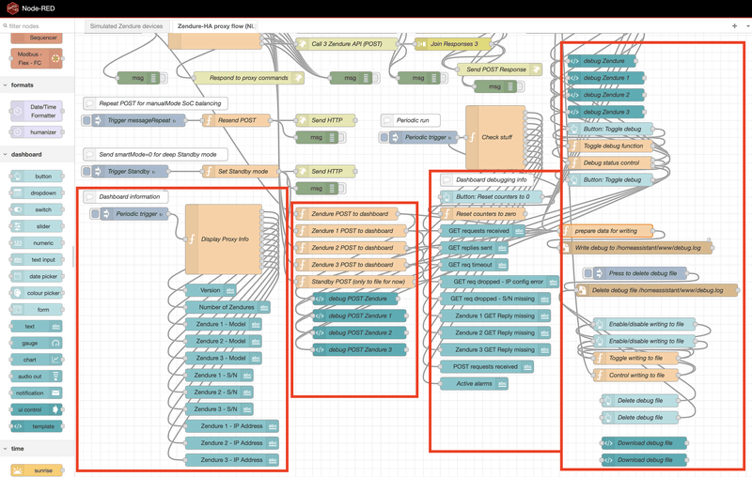Select the debug POST Zendure 2 template node
The width and height of the screenshot is (752, 477).
pyautogui.click(x=360, y=332)
